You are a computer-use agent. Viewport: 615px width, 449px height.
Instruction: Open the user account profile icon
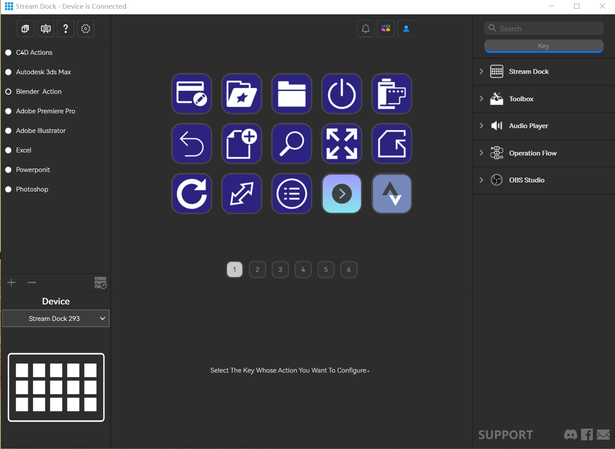[x=406, y=29]
